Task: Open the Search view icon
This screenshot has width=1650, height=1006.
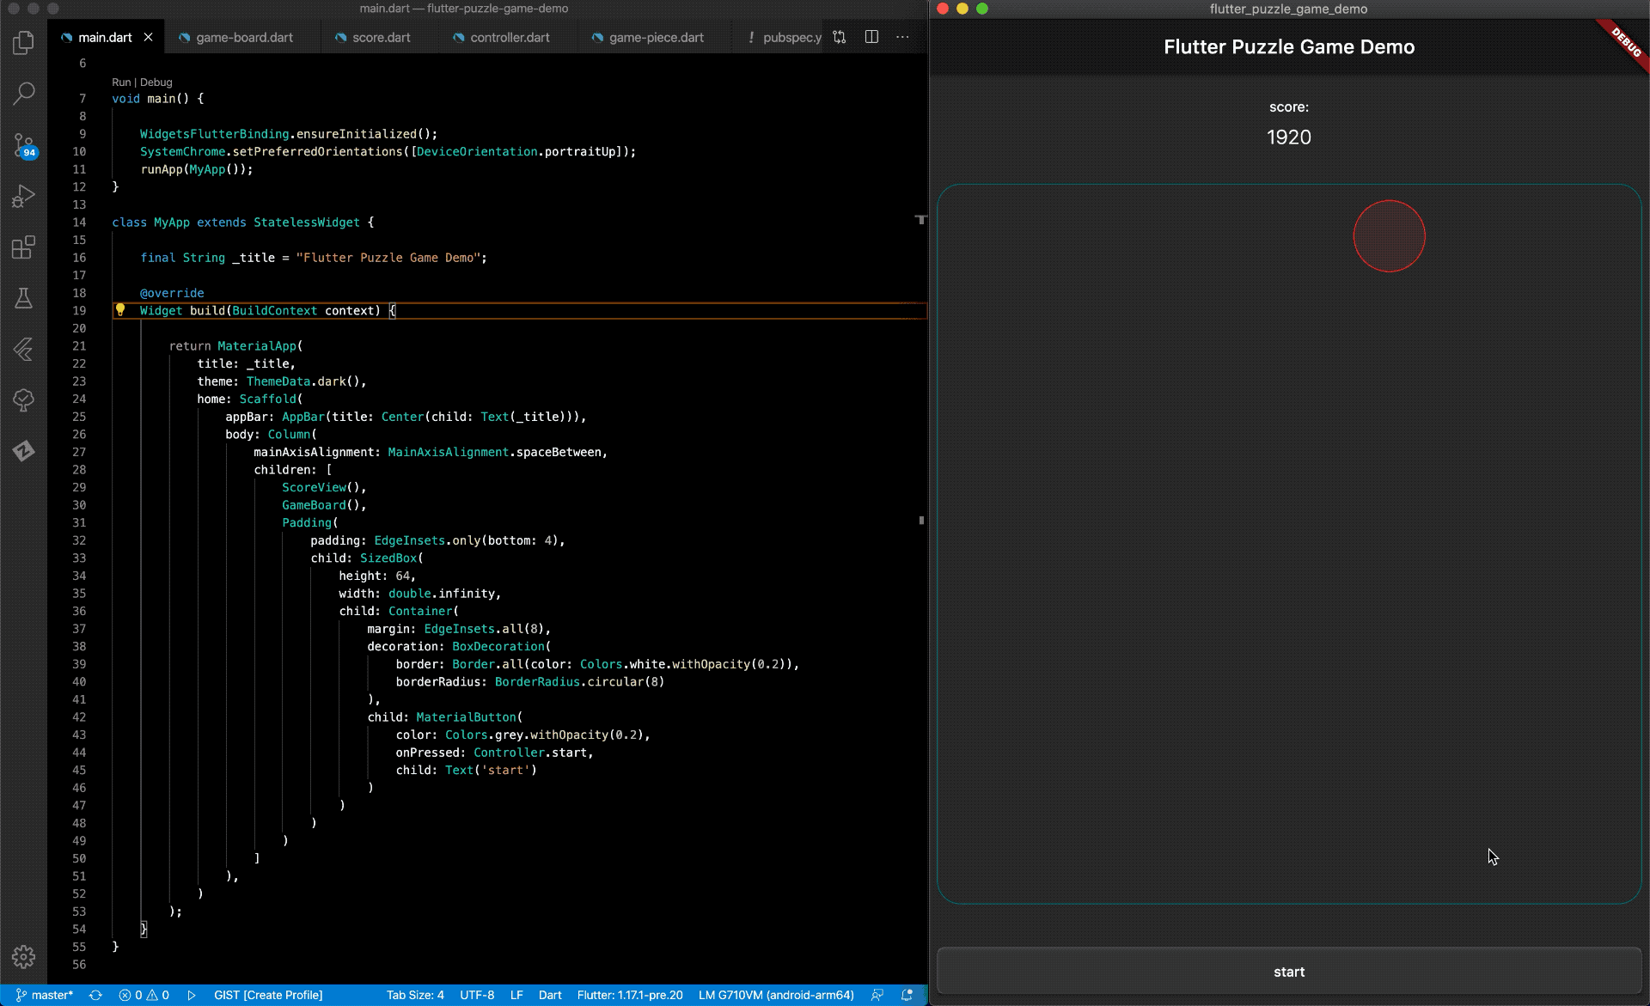Action: point(23,93)
